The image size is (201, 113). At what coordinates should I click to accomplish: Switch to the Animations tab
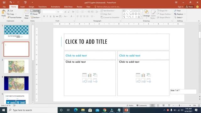click(55, 7)
